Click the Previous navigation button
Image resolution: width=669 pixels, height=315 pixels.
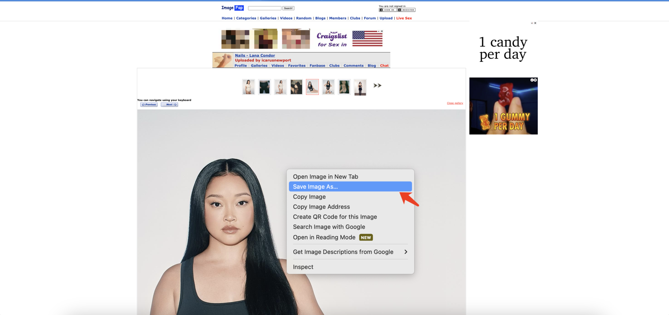(149, 104)
